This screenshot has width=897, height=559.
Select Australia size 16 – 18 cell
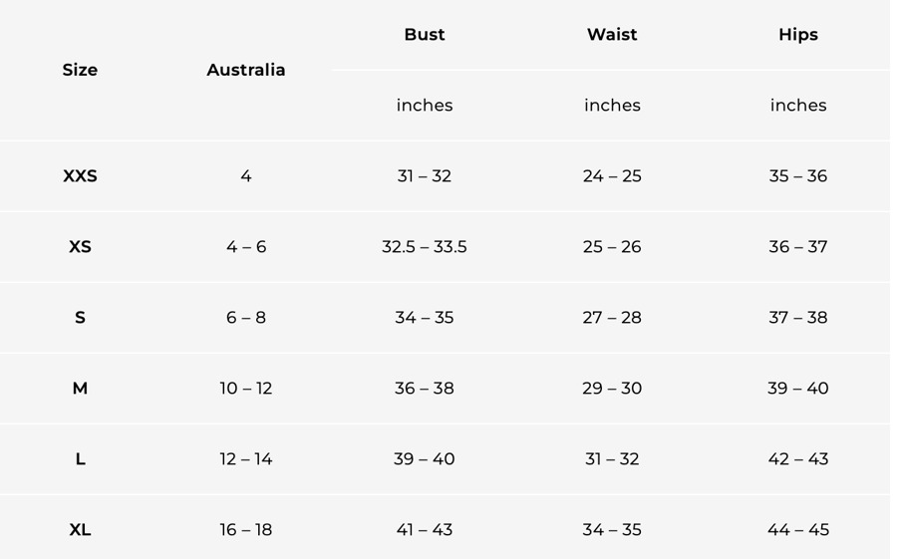coord(246,530)
